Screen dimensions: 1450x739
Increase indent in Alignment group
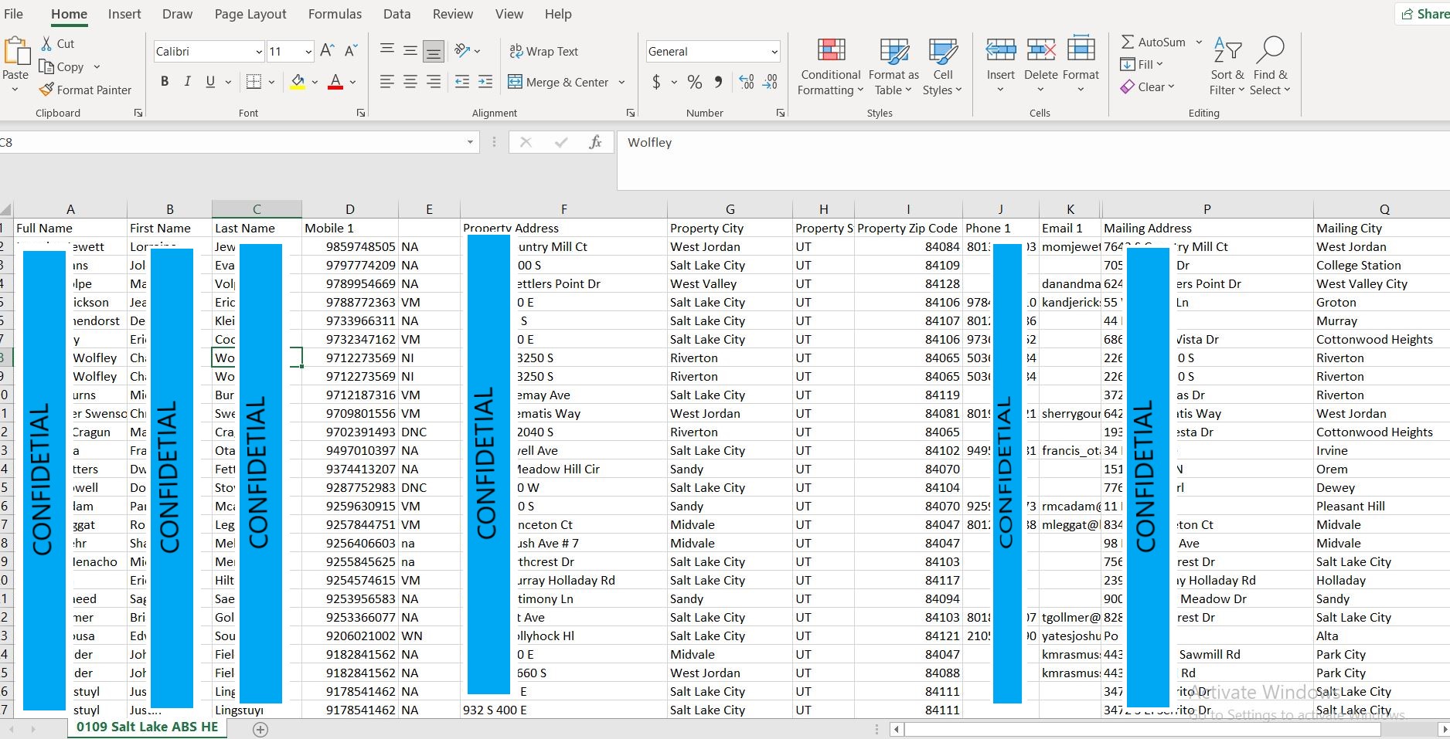(485, 82)
